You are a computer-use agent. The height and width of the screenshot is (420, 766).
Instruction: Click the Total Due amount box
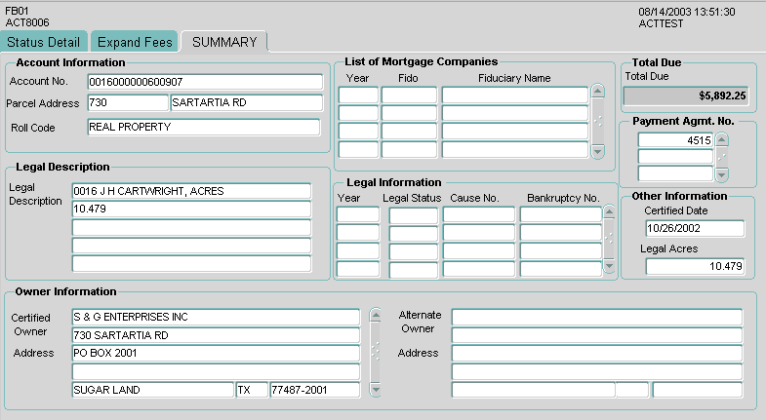click(686, 95)
